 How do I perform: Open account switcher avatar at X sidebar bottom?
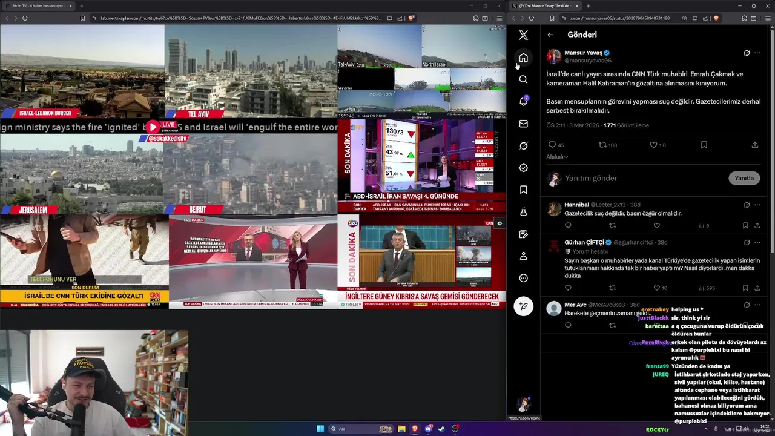click(x=523, y=404)
